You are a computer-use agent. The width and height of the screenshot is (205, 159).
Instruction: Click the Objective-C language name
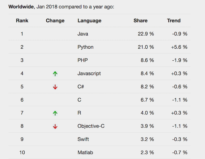click(x=91, y=126)
